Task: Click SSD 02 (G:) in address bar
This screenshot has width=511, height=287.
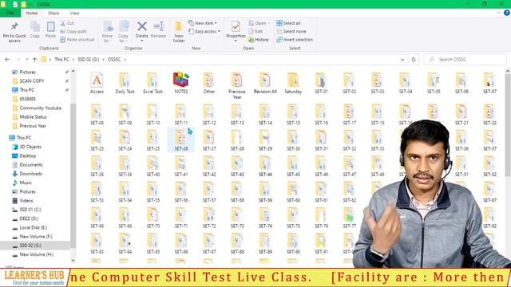Action: tap(88, 60)
